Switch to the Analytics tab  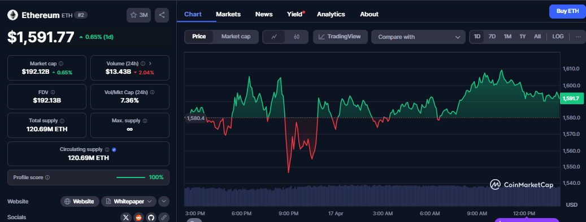pos(331,14)
